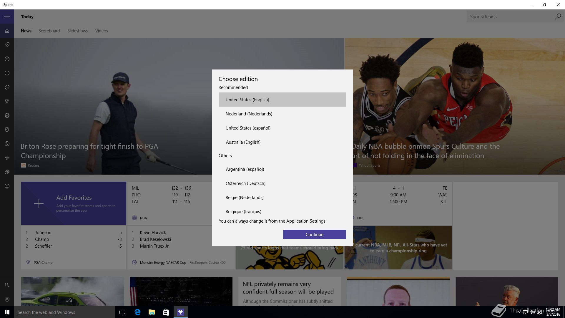Open Task View in taskbar
The width and height of the screenshot is (565, 318).
click(x=122, y=312)
